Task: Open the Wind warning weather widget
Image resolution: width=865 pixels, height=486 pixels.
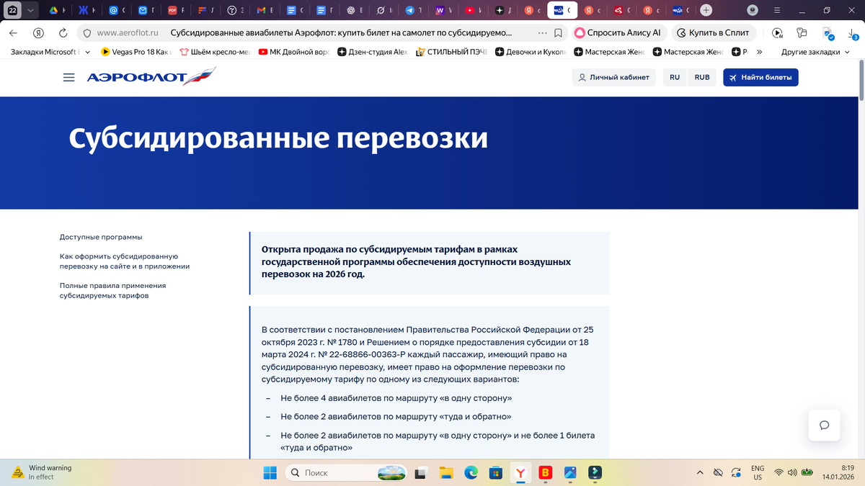Action: 43,472
